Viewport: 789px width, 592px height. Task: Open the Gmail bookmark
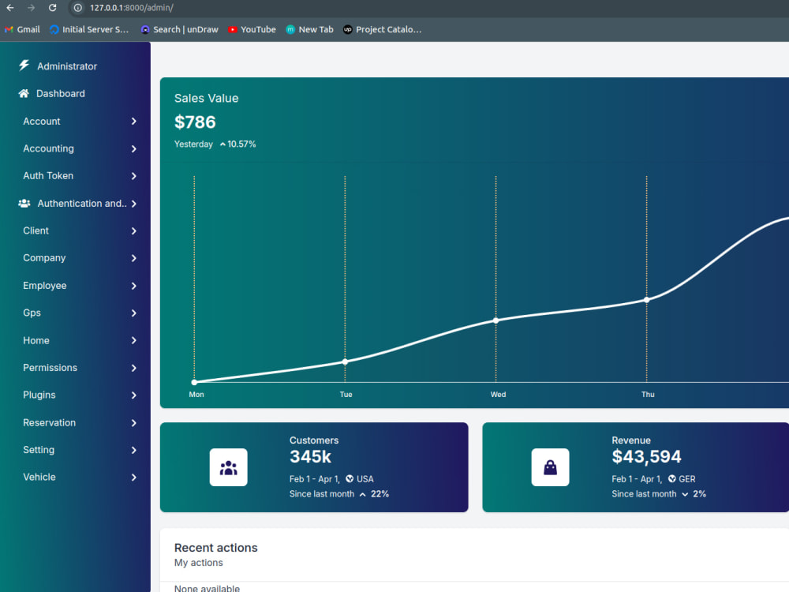[22, 29]
